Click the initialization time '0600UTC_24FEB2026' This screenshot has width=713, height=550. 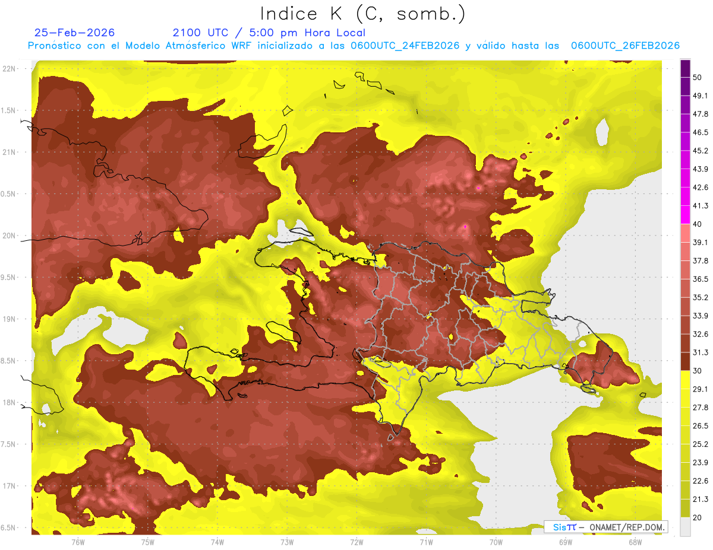click(x=405, y=46)
